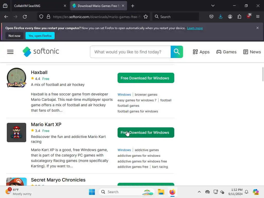Click Windows tag under Mario Kart XP

[x=124, y=150]
